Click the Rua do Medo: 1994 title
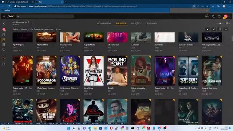Screen dimensions: 233x131 pos(164,88)
